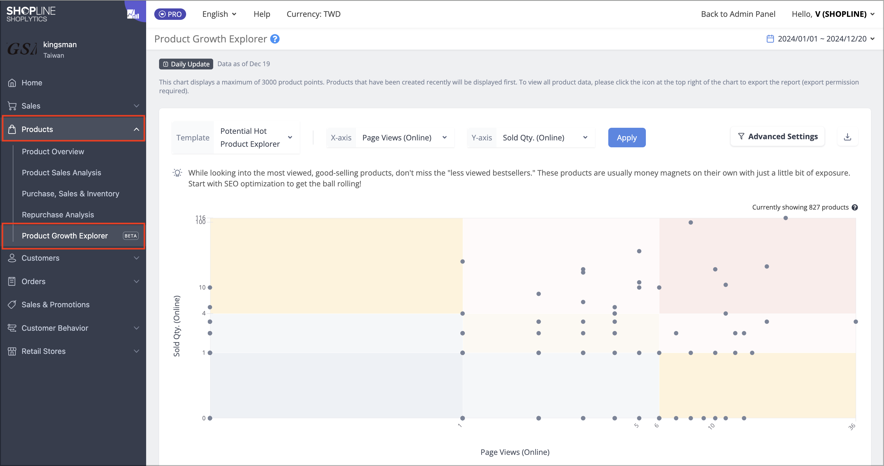
Task: Click the Home house icon
Action: [12, 83]
